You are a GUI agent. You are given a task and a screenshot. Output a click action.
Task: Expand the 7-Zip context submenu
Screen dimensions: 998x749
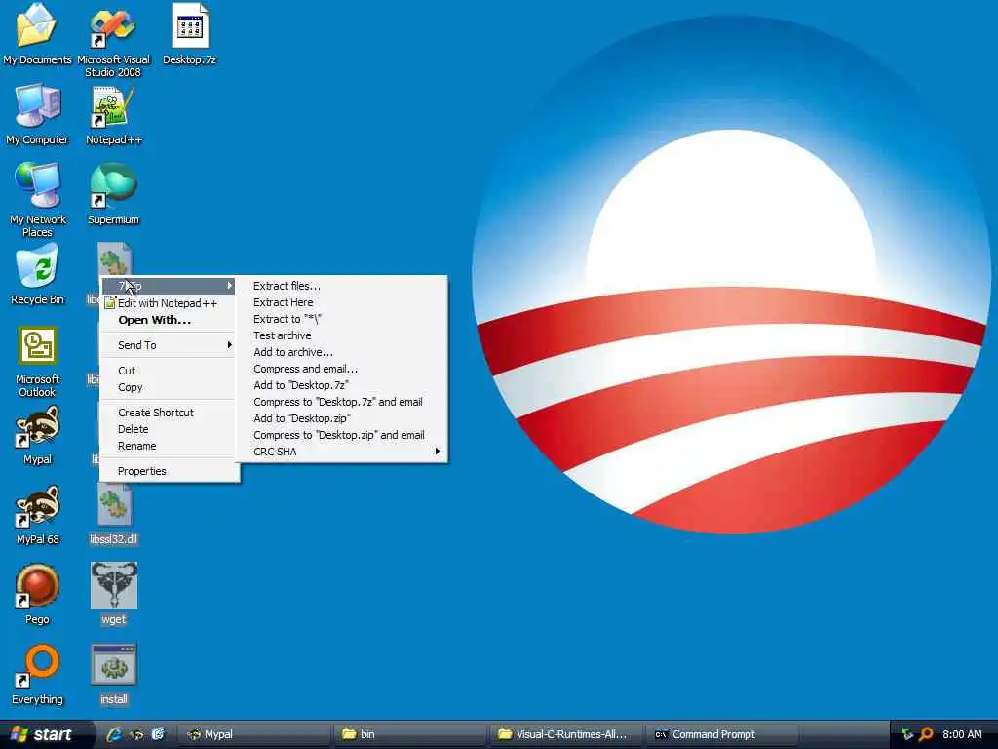[169, 286]
